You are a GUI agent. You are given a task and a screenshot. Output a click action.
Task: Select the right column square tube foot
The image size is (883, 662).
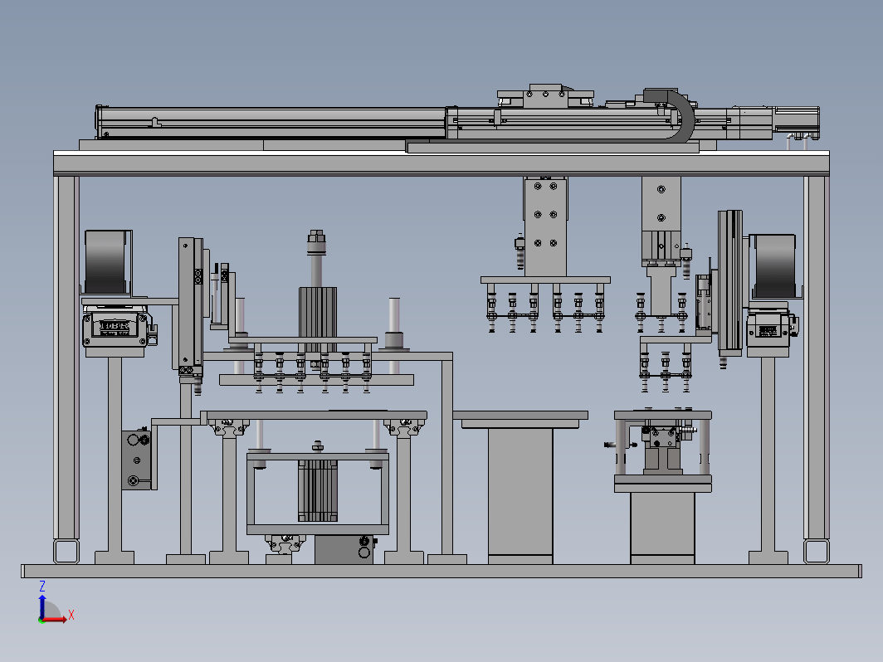point(816,552)
